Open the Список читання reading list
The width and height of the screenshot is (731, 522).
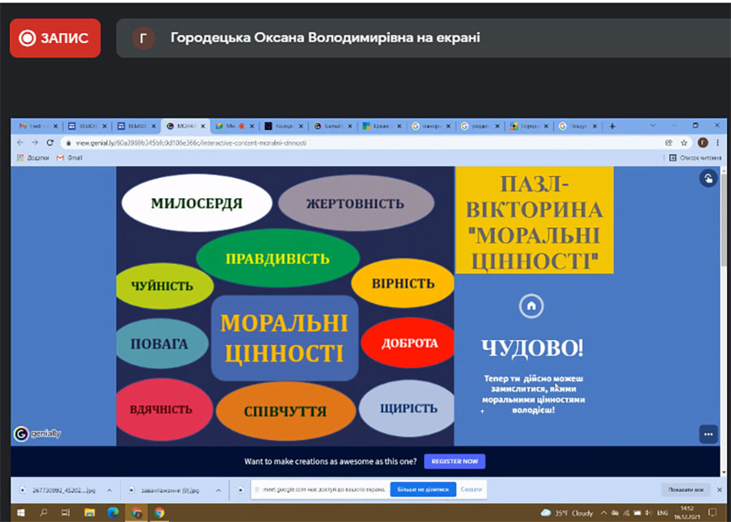[695, 158]
